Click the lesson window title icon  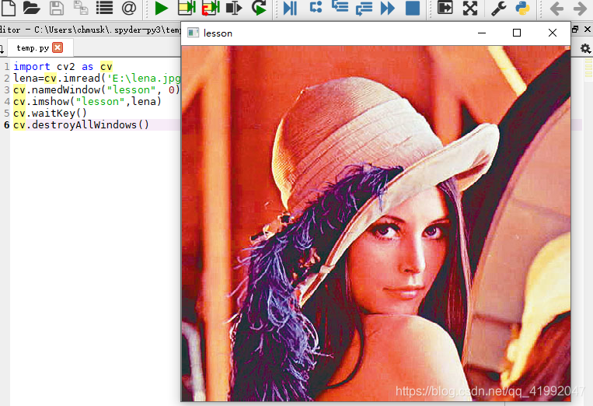193,33
